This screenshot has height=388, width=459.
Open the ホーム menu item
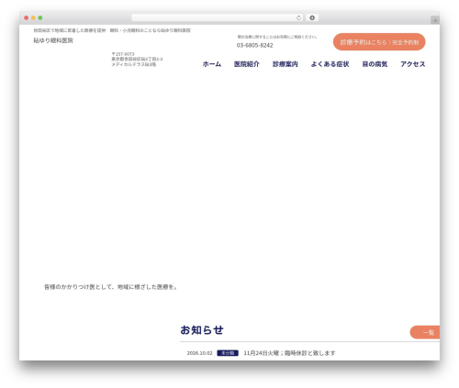[x=212, y=64]
